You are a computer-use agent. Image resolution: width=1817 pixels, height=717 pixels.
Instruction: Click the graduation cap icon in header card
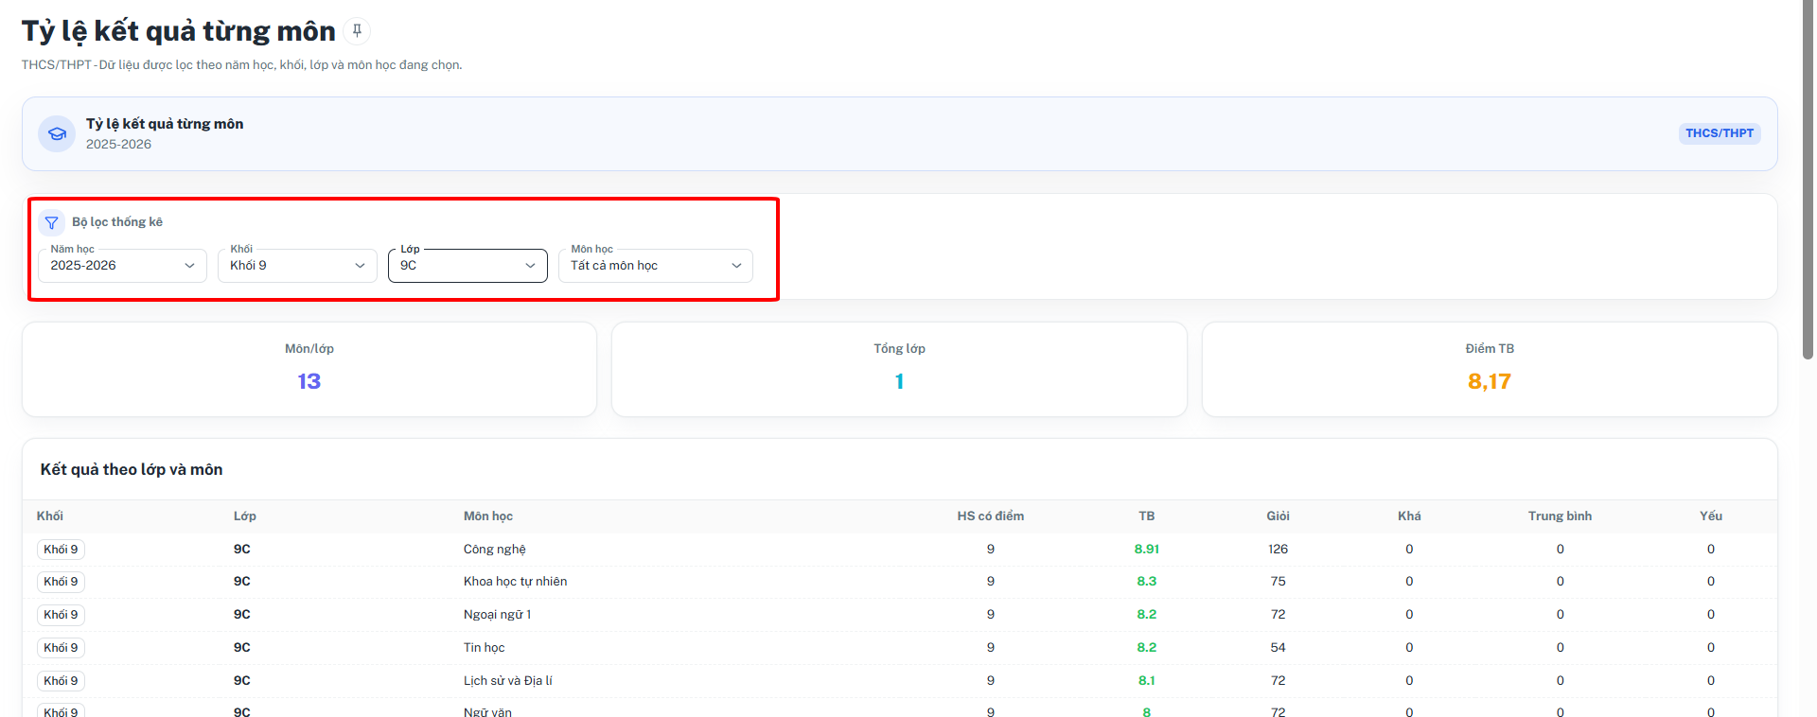[x=57, y=133]
